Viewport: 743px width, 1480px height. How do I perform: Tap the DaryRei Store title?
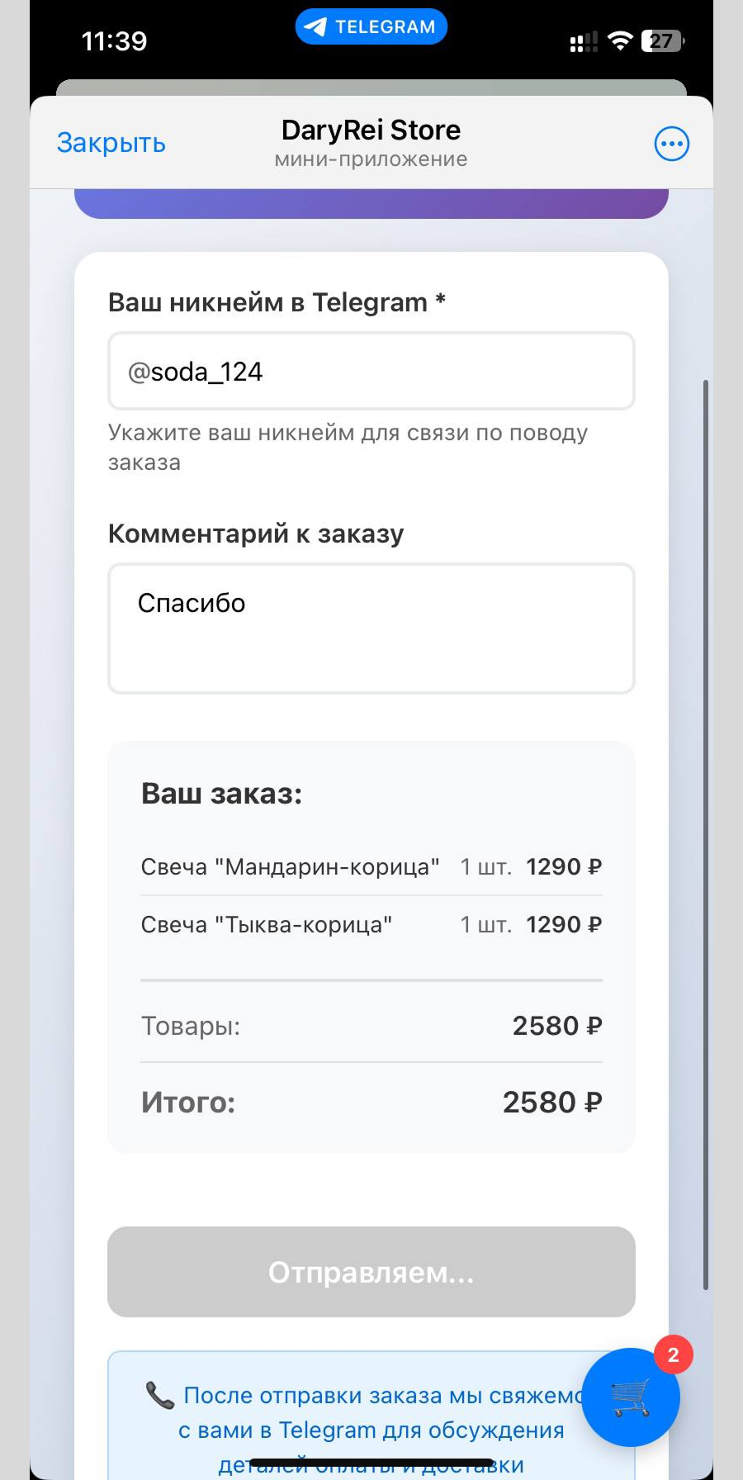[371, 130]
